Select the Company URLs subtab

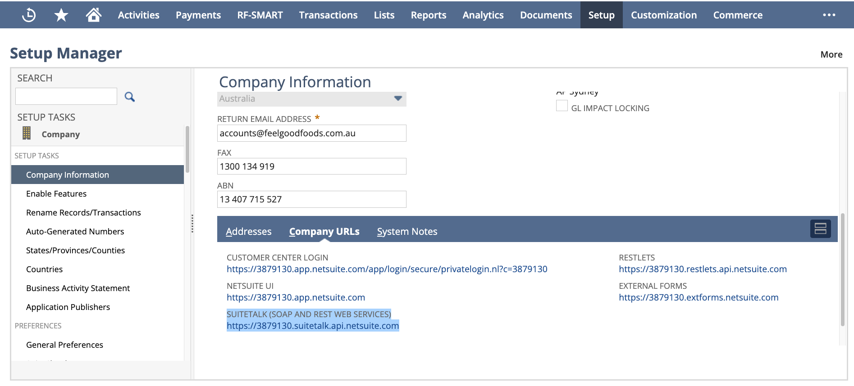coord(324,231)
